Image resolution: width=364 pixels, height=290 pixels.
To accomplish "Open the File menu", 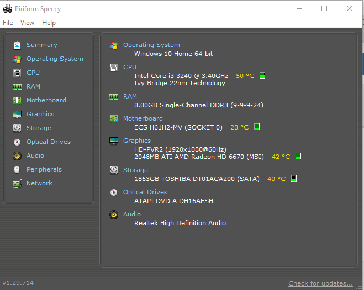I will tap(8, 23).
